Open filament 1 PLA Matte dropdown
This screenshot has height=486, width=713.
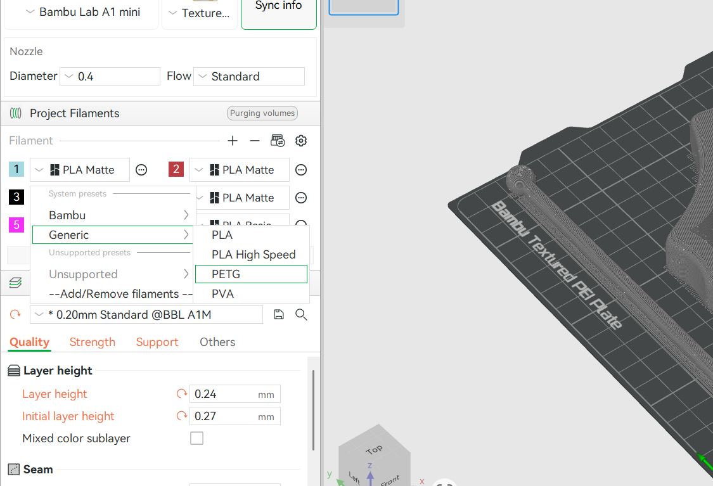coord(80,170)
